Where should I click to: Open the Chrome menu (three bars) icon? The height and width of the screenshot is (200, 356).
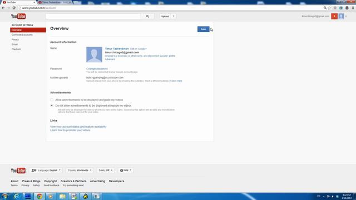tap(353, 8)
